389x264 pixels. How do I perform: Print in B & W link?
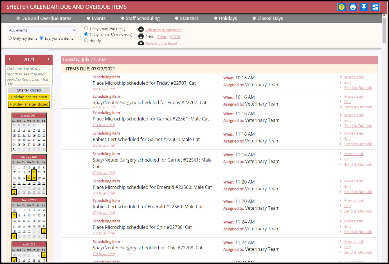[x=175, y=37]
